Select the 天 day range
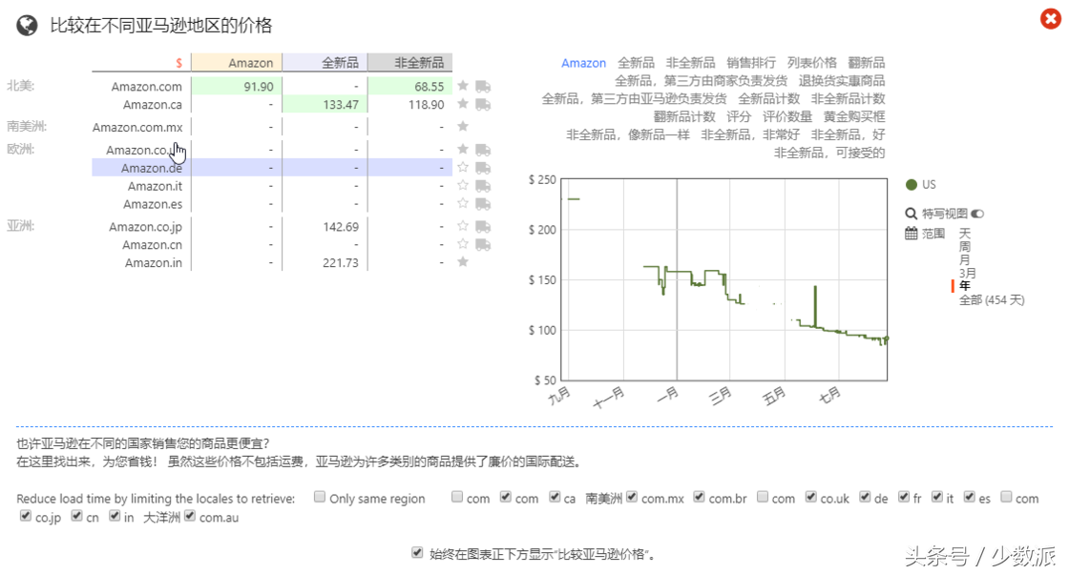 965,234
